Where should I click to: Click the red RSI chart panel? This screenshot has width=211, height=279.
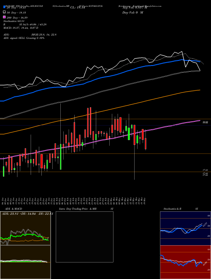tap(185, 262)
